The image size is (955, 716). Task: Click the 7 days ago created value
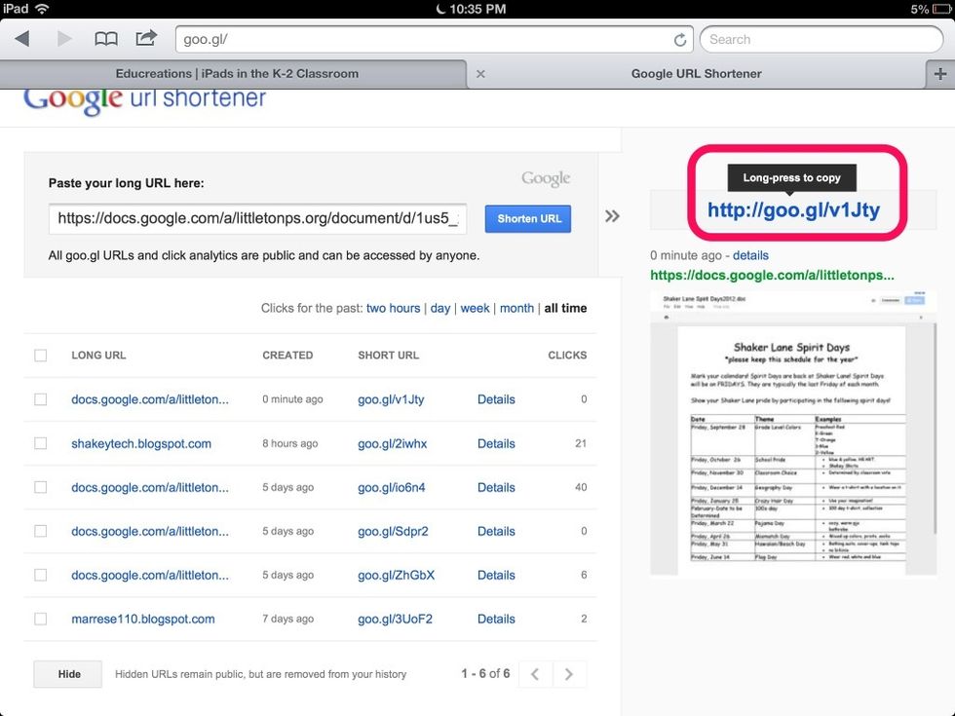coord(288,619)
